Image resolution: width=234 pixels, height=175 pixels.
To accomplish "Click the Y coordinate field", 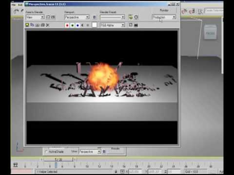I will click(x=154, y=172).
